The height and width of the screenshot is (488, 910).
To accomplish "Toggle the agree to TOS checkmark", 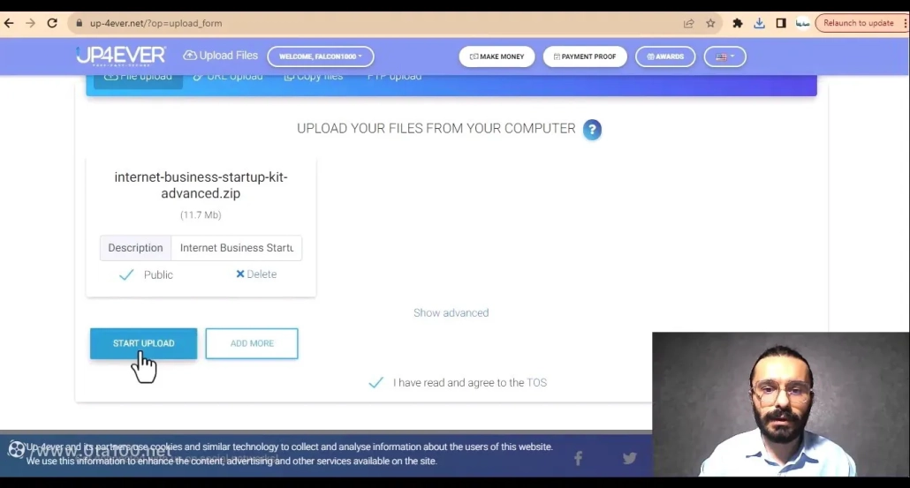I will [375, 382].
